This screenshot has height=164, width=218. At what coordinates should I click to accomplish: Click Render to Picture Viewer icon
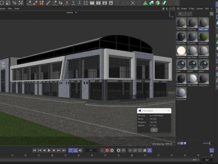click(99, 3)
